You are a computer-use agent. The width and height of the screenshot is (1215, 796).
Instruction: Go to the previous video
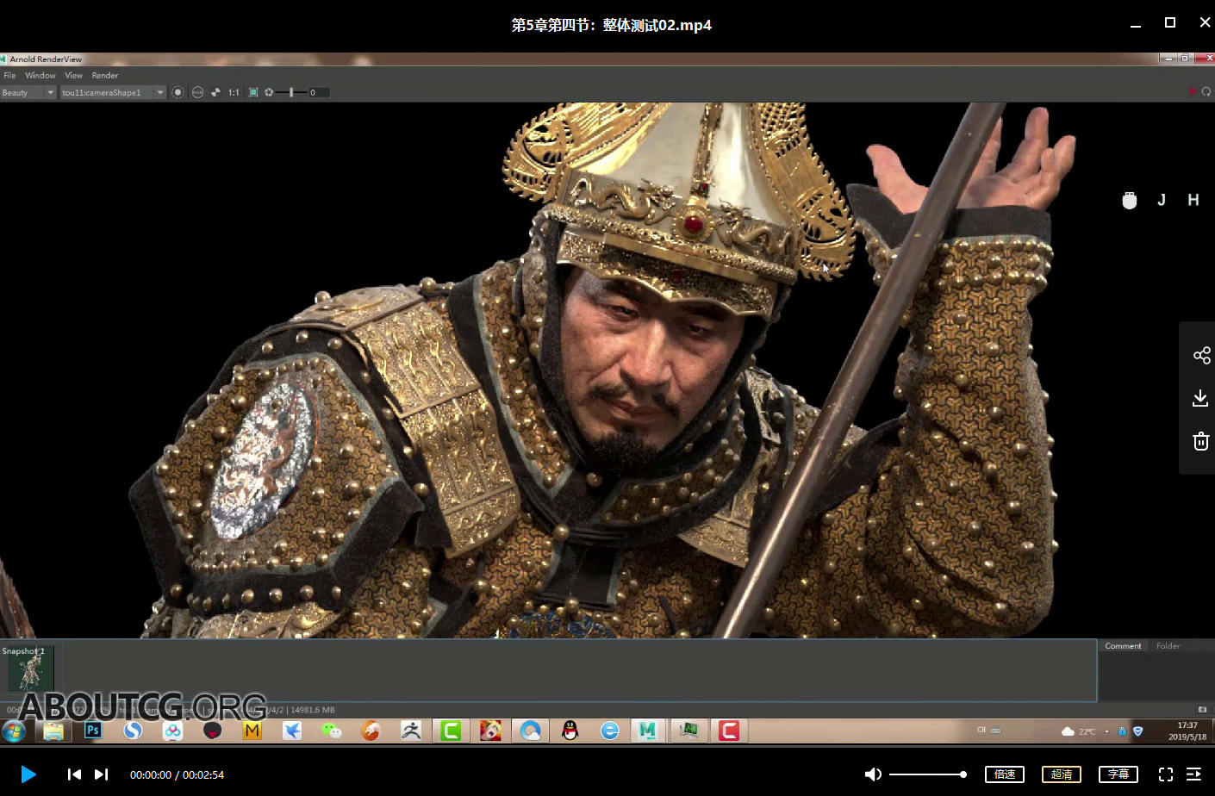(74, 774)
